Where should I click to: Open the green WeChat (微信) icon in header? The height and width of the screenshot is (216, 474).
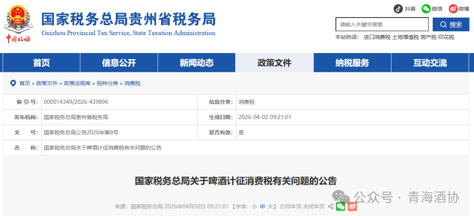point(426,9)
